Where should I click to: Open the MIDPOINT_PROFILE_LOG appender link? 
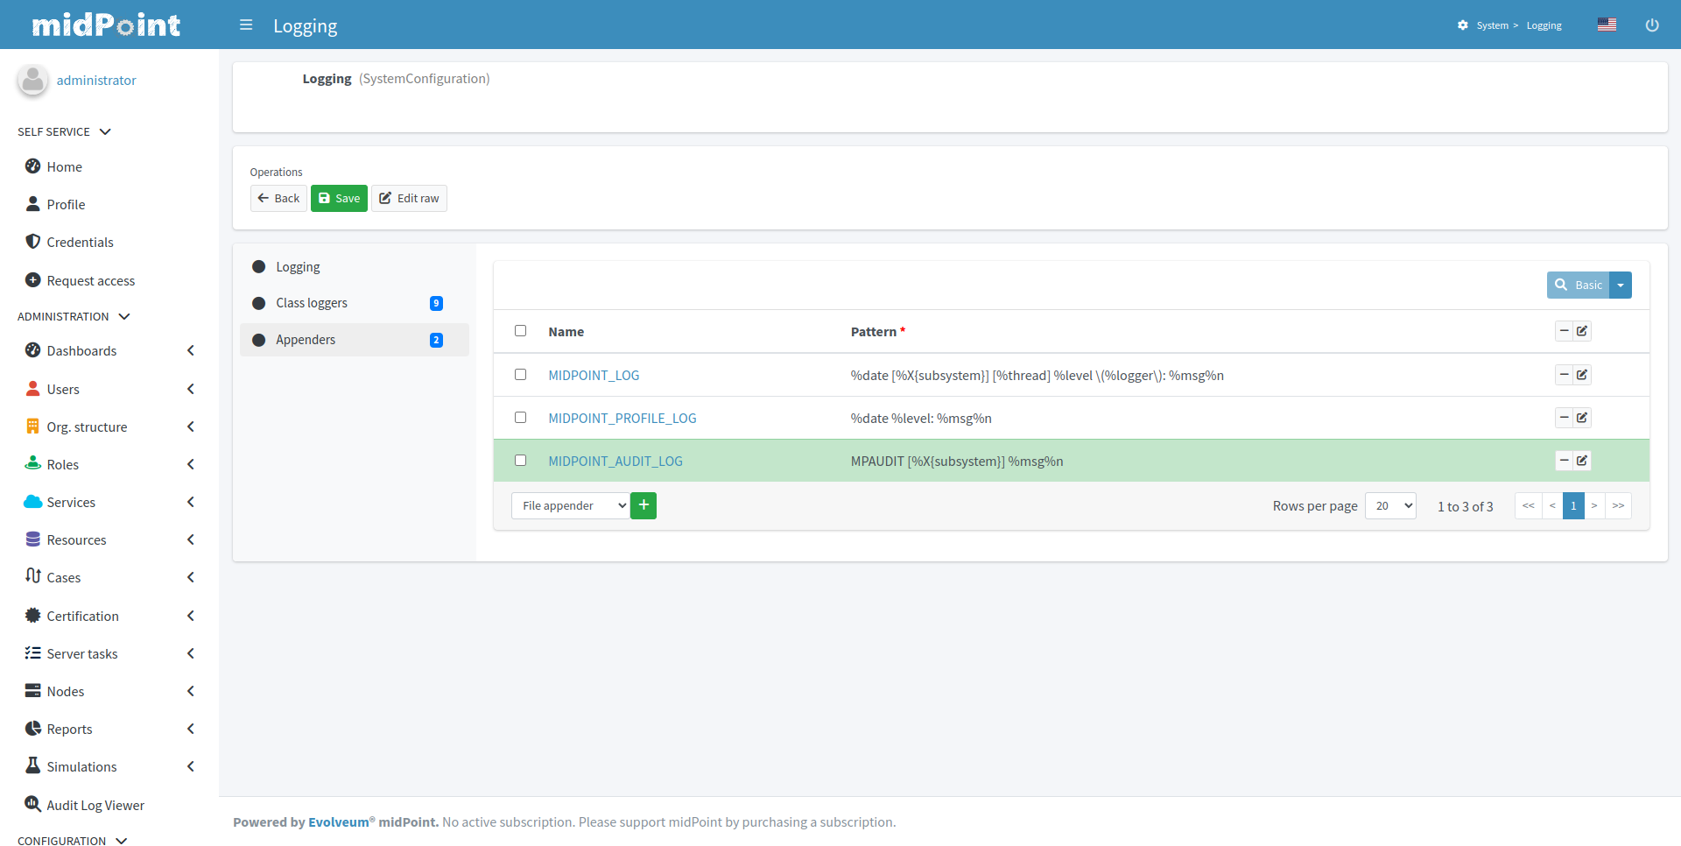point(622,419)
